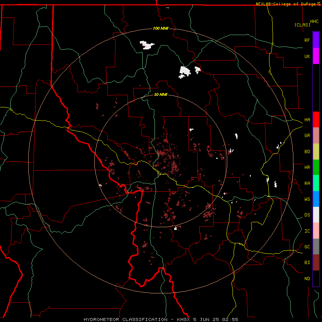Click the IC legend label

coord(307,231)
